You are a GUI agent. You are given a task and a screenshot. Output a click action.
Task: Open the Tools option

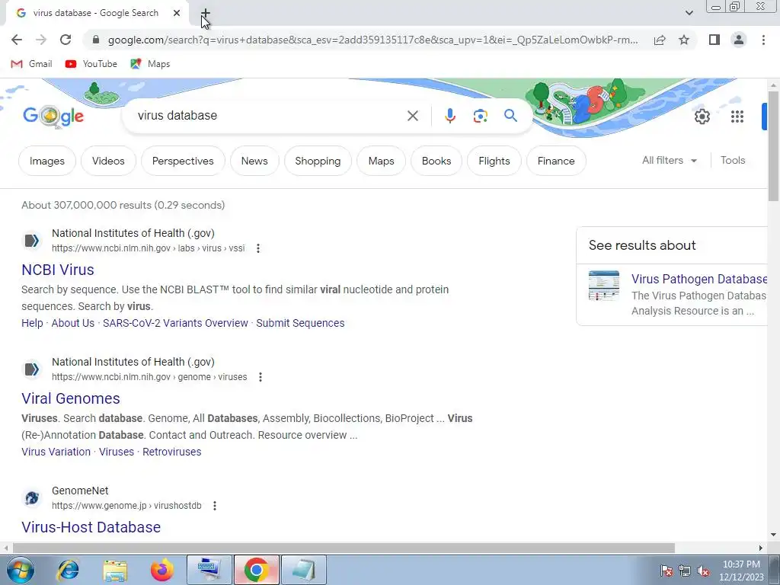pos(733,160)
